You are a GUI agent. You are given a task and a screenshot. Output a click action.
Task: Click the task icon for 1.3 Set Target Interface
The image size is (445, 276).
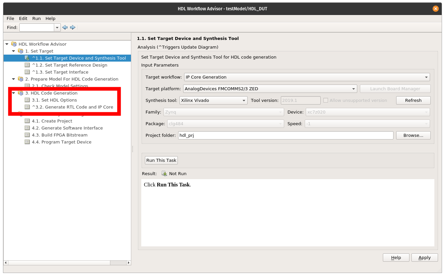point(27,72)
